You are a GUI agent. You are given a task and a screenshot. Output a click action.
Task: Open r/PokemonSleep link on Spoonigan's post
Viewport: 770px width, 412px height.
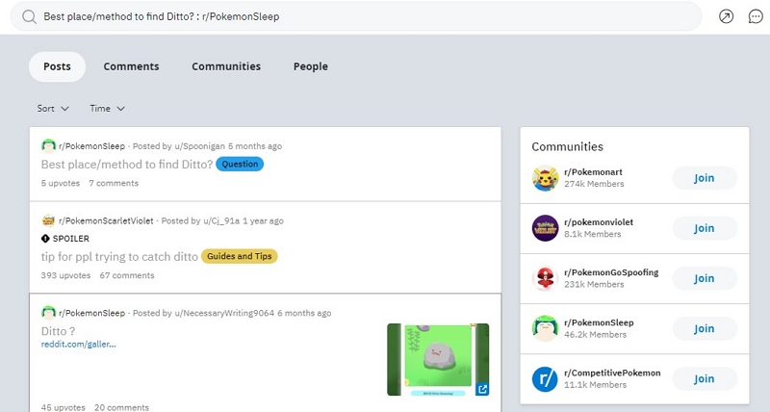91,146
